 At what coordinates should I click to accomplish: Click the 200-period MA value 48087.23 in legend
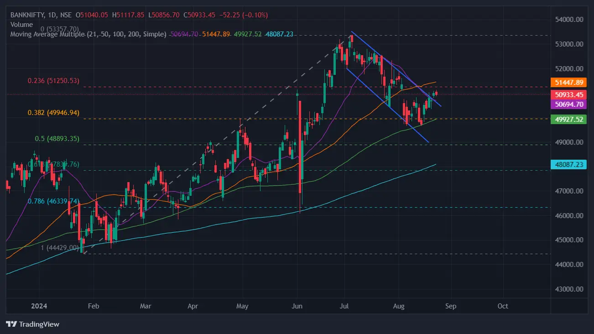click(279, 34)
